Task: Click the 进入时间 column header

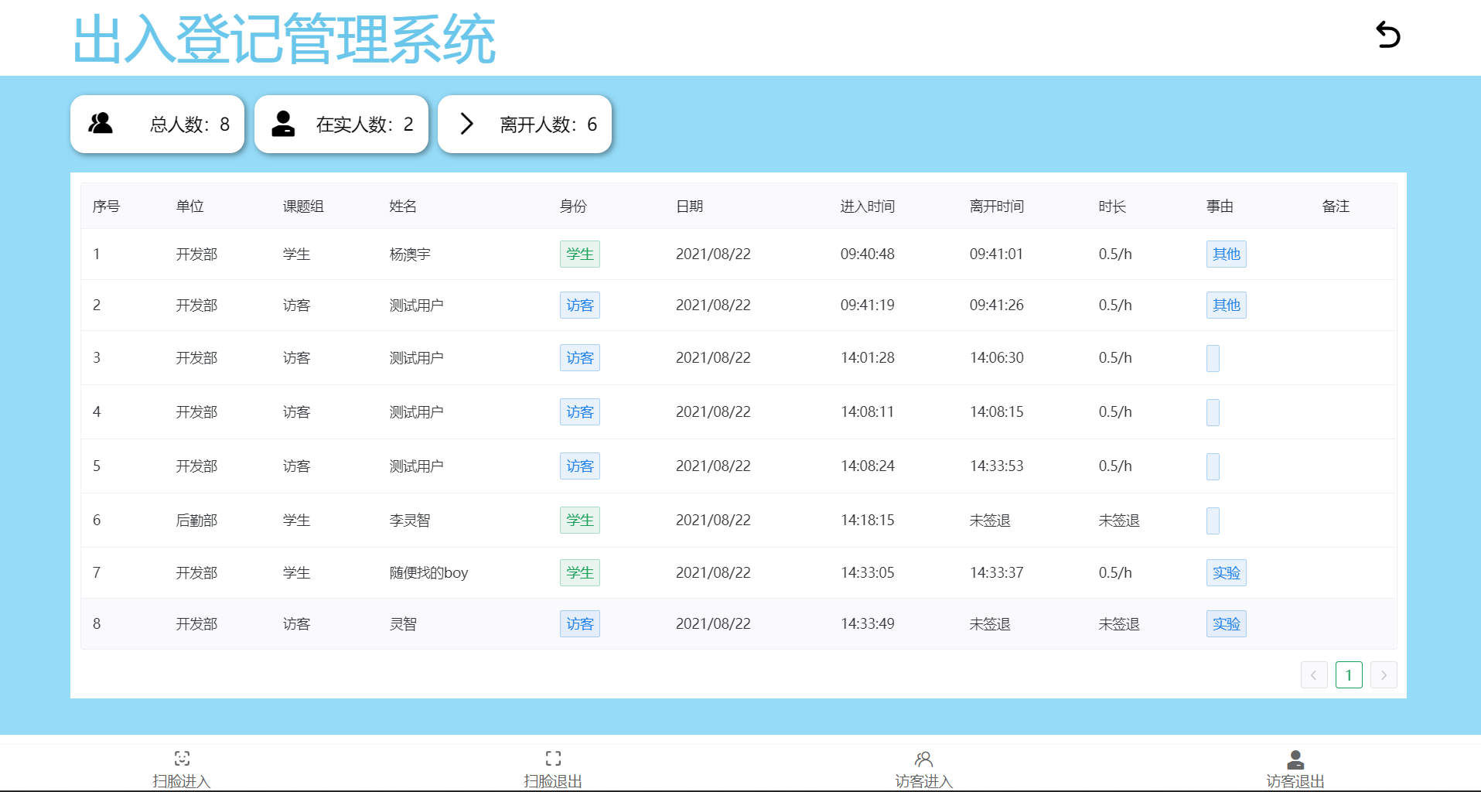Action: coord(868,207)
